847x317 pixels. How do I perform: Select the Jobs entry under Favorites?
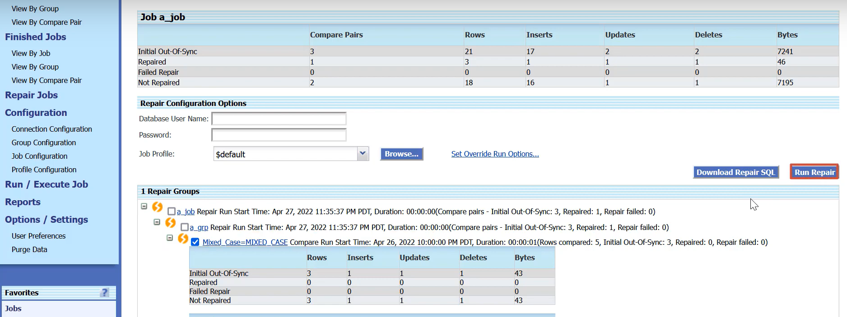pos(13,308)
